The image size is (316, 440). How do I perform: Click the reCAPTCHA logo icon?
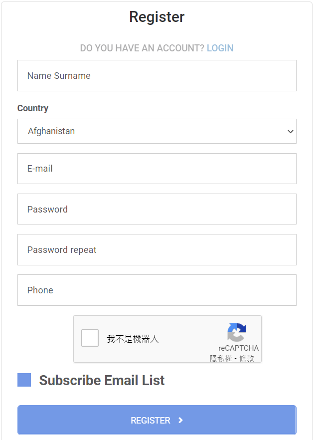click(237, 332)
